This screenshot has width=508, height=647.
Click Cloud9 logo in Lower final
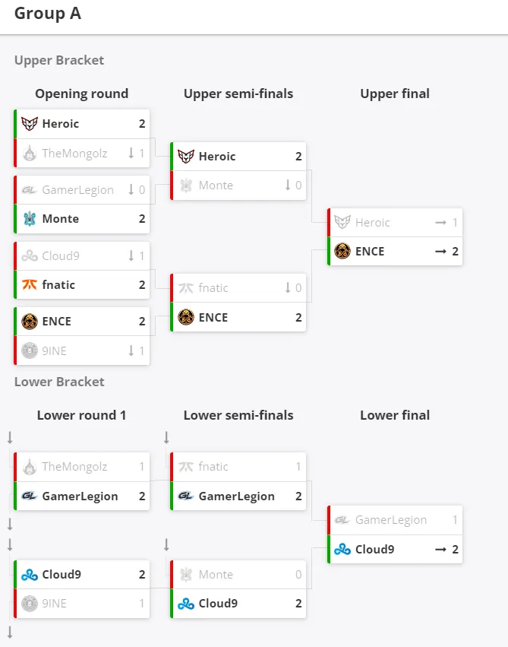click(342, 549)
